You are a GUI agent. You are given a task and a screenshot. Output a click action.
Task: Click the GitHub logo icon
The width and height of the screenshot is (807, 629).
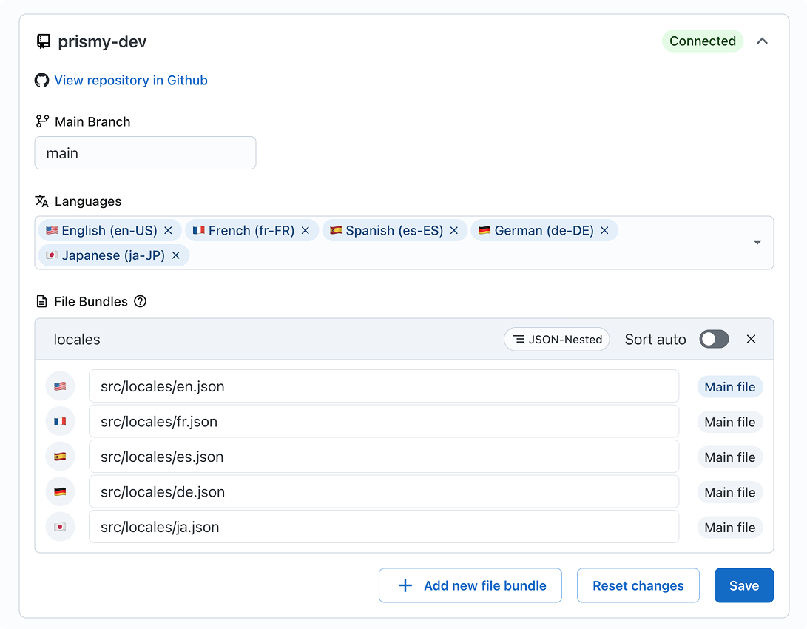click(41, 81)
